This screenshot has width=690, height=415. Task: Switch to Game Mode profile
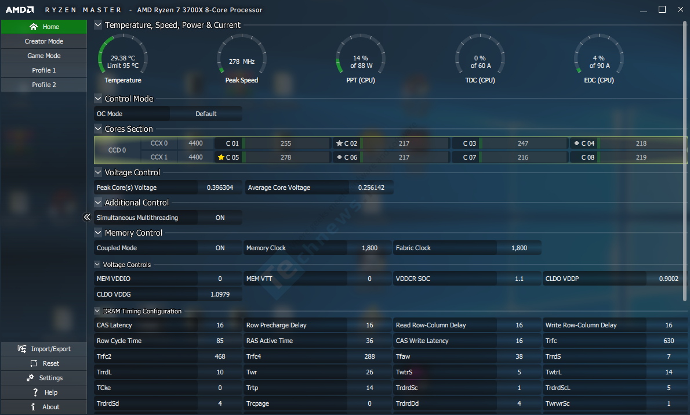coord(44,56)
